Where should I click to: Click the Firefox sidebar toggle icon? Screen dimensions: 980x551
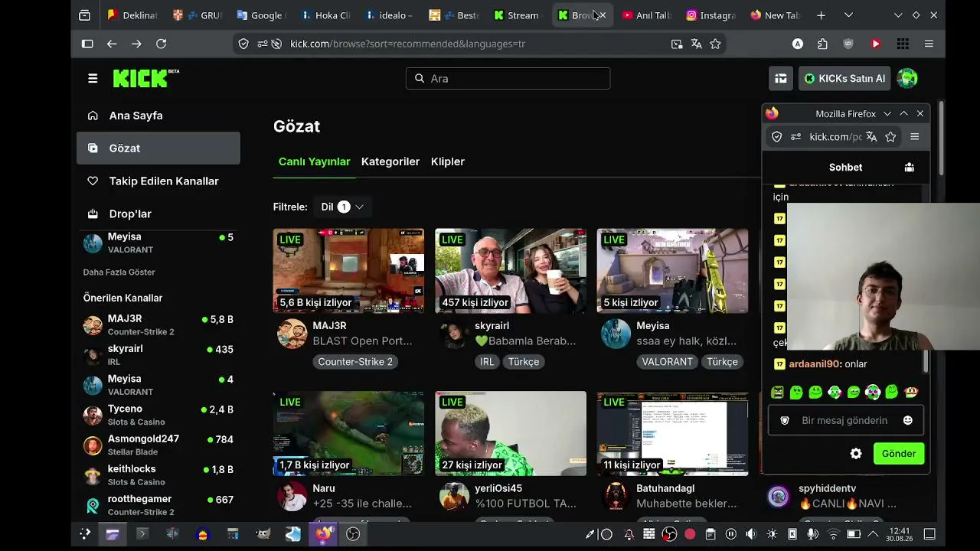(87, 44)
